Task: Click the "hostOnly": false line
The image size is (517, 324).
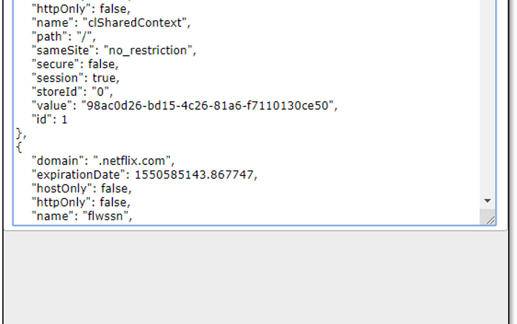Action: tap(81, 189)
